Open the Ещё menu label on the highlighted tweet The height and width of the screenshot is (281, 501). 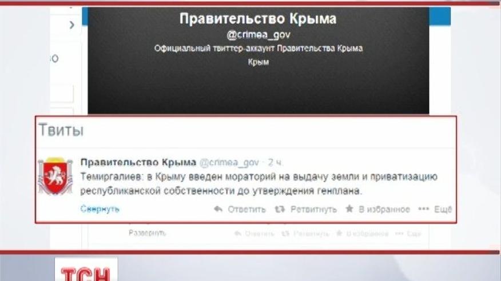(x=443, y=209)
